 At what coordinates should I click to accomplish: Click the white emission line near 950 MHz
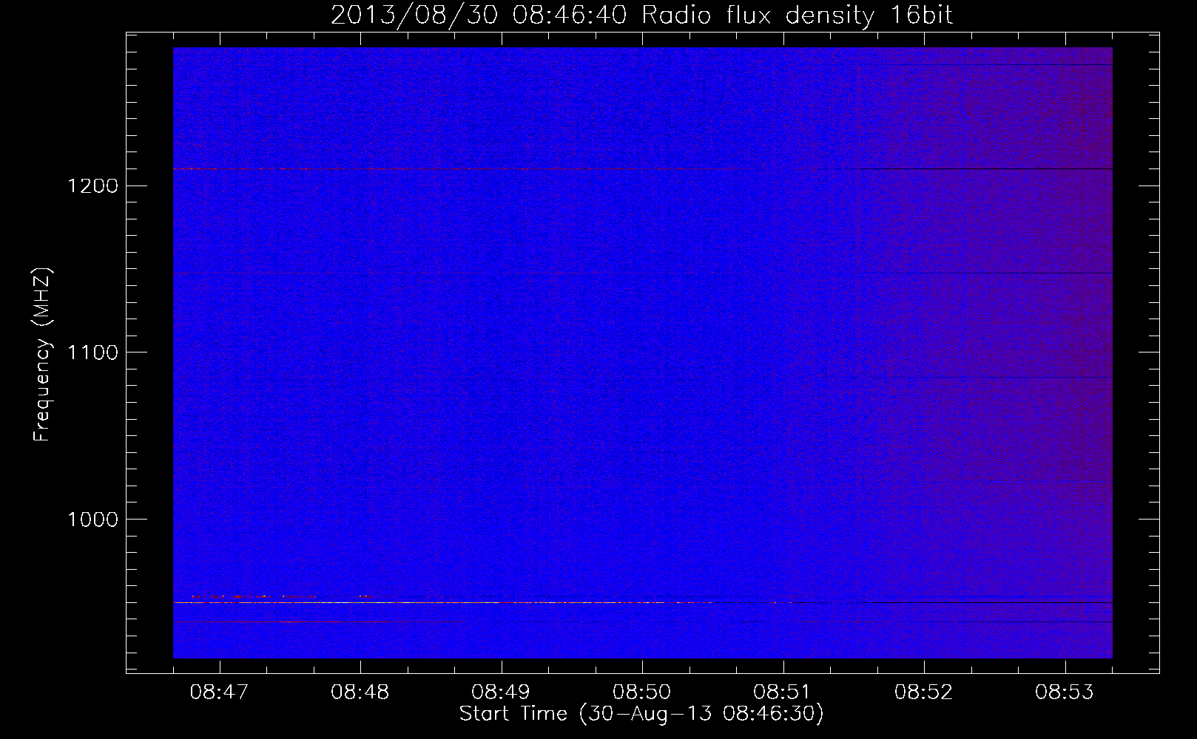pyautogui.click(x=444, y=603)
